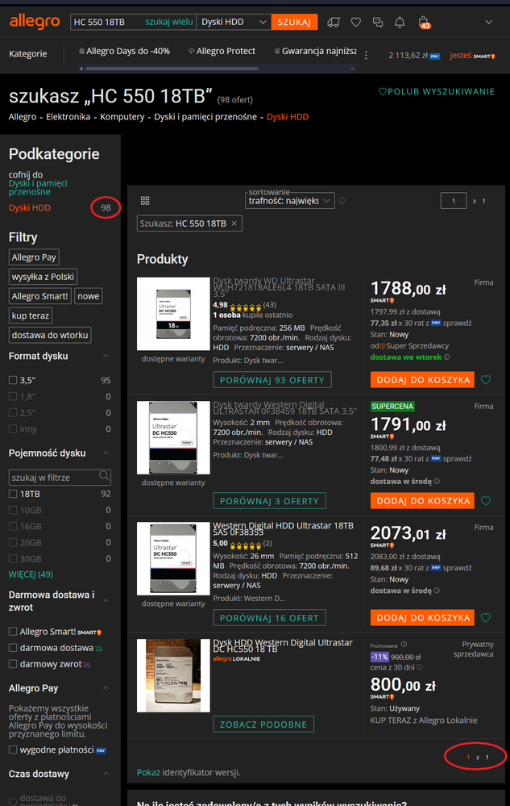Open the three-dot more menu in navigation bar
The height and width of the screenshot is (806, 510).
click(x=366, y=55)
